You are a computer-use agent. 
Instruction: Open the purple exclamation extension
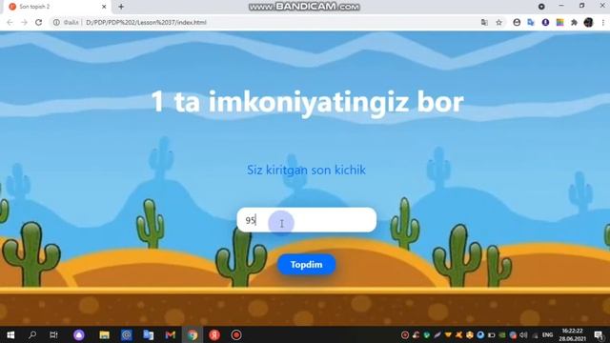tap(545, 23)
